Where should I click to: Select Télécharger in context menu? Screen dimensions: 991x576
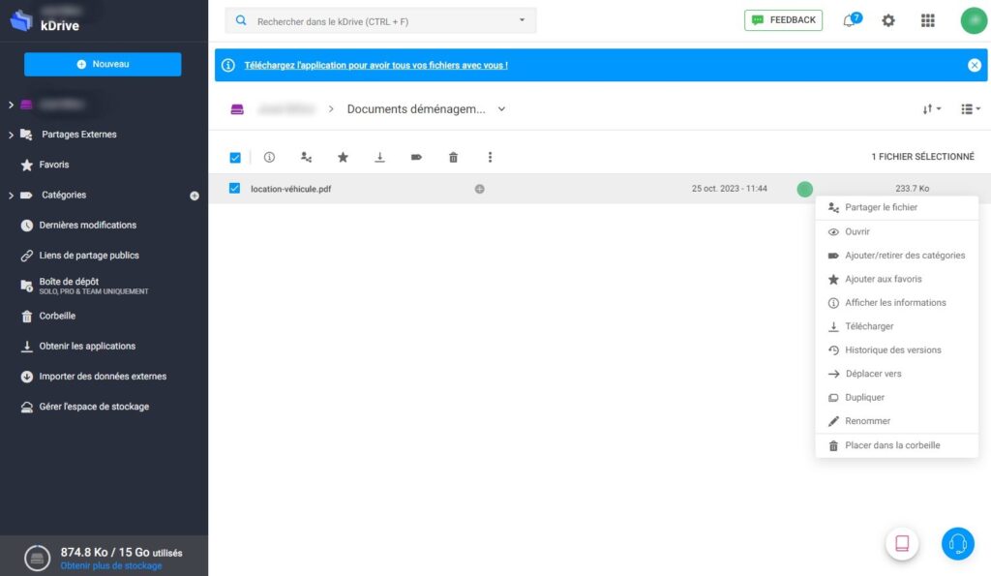click(x=897, y=326)
